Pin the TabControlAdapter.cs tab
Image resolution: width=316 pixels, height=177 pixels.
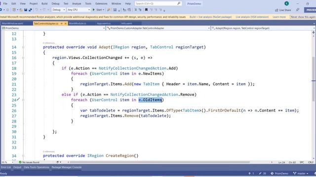[x=61, y=24]
